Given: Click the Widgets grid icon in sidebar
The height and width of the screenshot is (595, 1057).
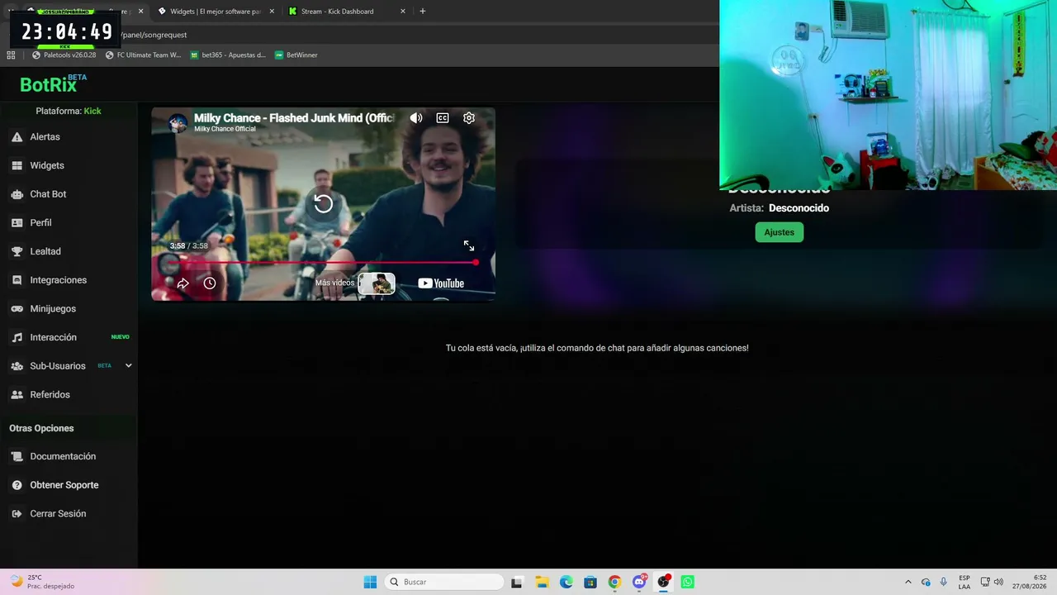Looking at the screenshot, I should pyautogui.click(x=17, y=165).
